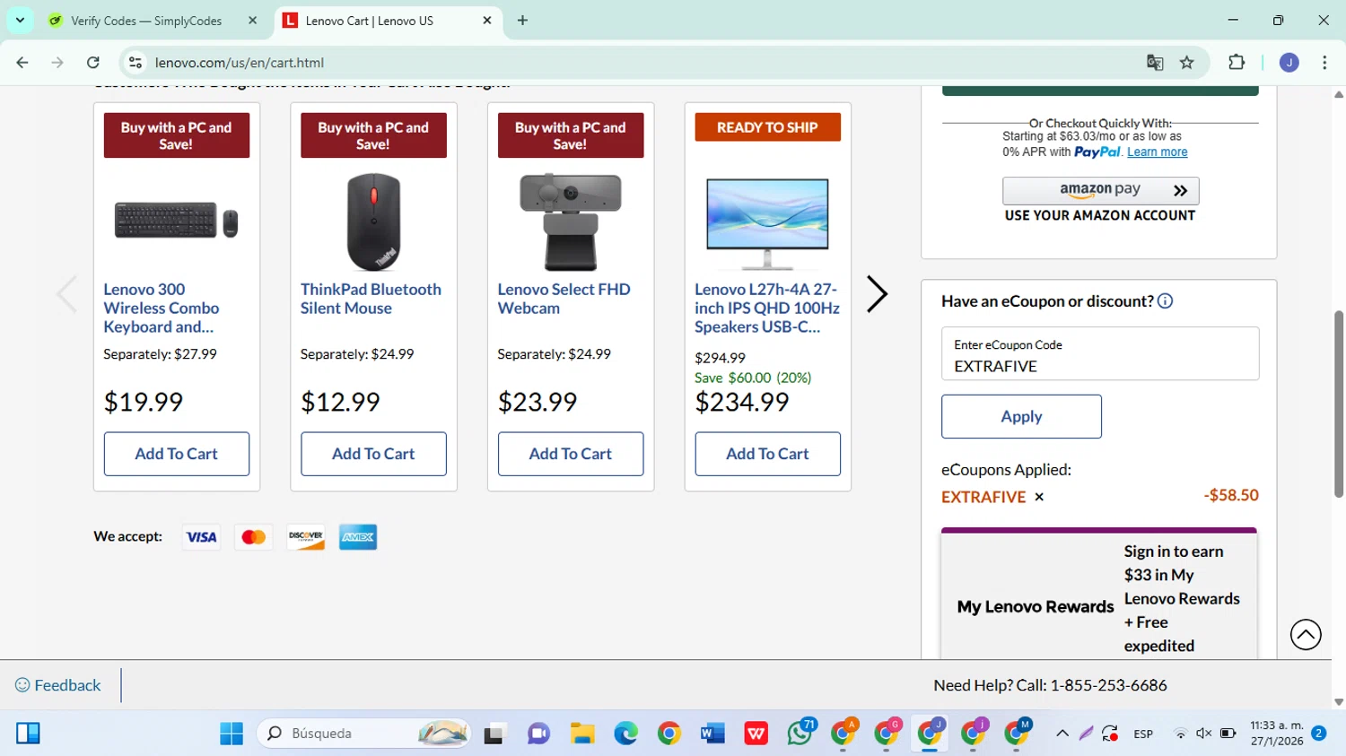Show next recommended products with right arrow

click(x=877, y=294)
